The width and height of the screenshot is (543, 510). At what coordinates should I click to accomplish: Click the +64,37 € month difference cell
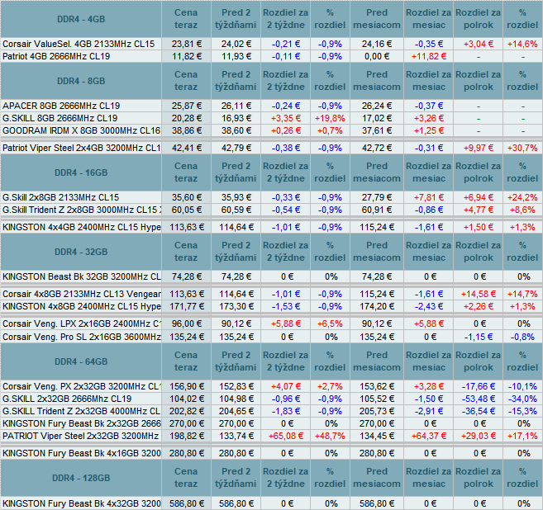click(429, 436)
